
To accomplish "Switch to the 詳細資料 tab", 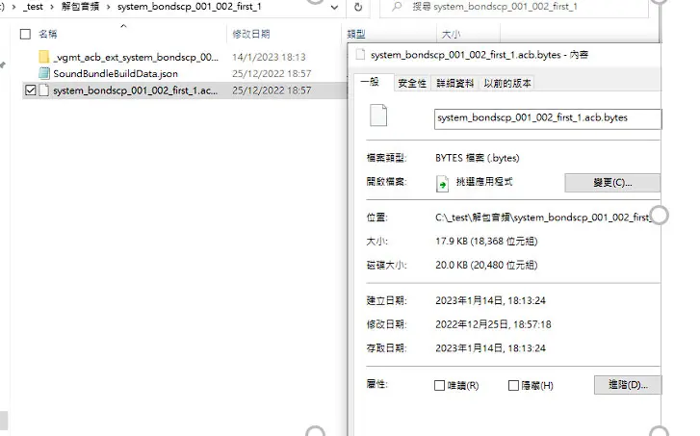I will pos(454,83).
